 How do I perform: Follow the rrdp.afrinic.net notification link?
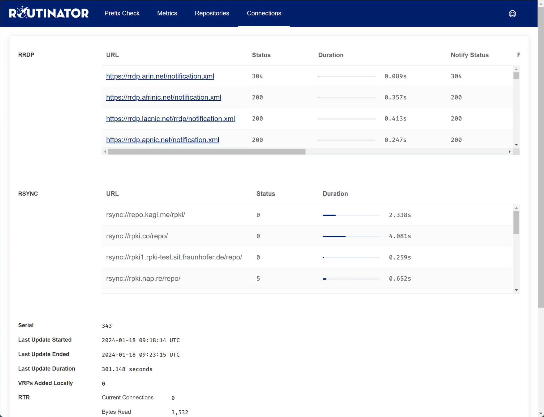pos(164,98)
